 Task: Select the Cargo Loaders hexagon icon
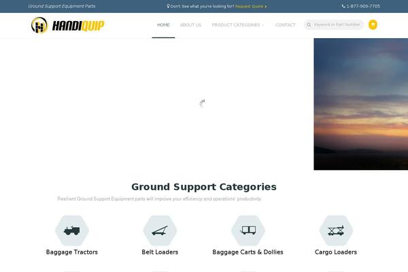[336, 231]
